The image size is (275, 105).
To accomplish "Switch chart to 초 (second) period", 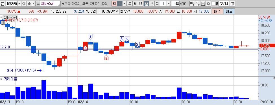I will coord(152,3).
